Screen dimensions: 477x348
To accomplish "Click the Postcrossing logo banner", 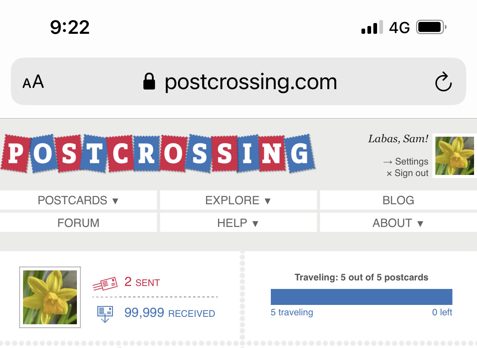I will point(158,153).
